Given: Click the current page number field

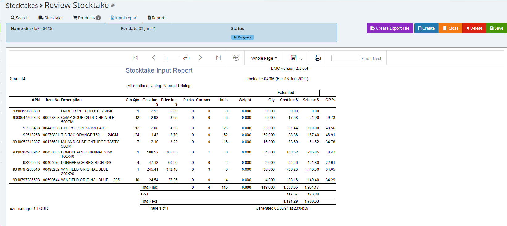Looking at the screenshot, I should click(x=172, y=58).
